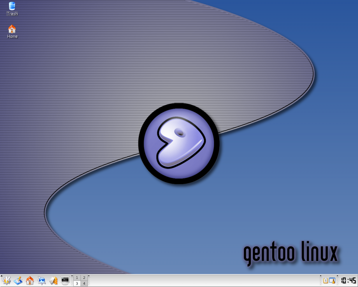The image size is (358, 287).
Task: Click the active desktop 3 pager button
Action: point(76,283)
